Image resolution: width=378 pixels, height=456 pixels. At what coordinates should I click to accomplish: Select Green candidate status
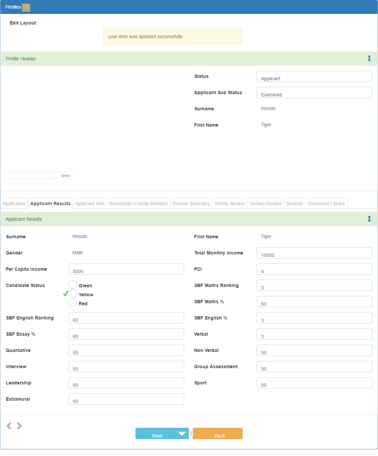73,285
